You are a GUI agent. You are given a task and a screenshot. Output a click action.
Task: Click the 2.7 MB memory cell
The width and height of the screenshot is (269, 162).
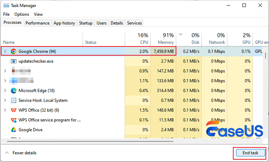[167, 61]
